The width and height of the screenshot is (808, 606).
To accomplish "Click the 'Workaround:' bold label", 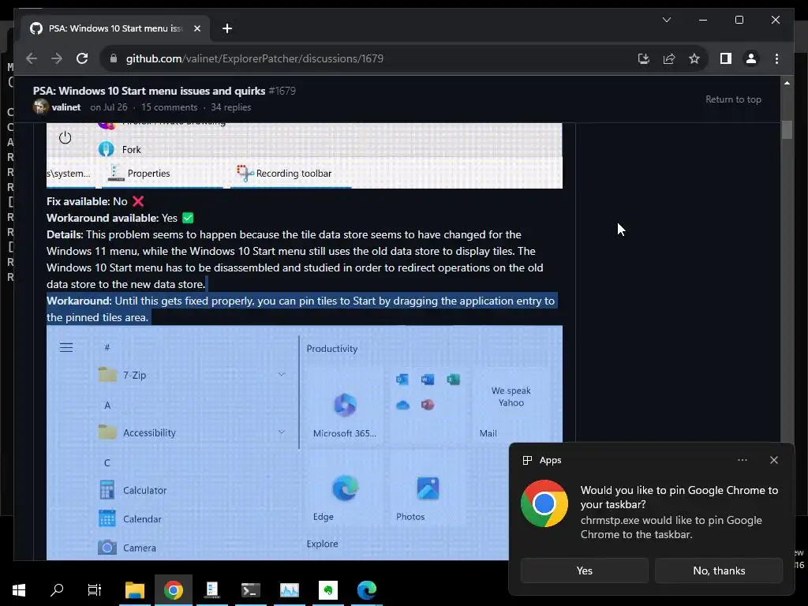I will point(79,301).
